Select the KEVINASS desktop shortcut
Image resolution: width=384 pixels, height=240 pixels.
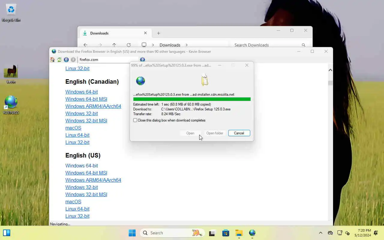tap(11, 105)
